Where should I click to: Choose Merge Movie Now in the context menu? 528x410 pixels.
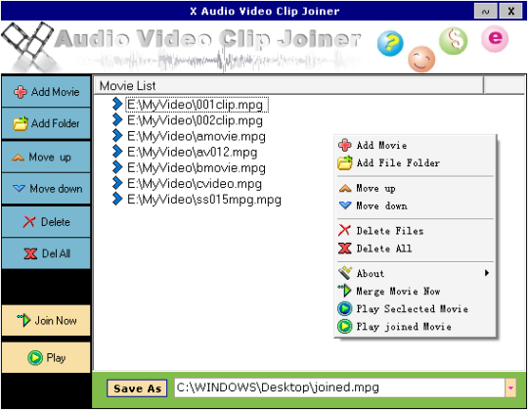point(416,291)
